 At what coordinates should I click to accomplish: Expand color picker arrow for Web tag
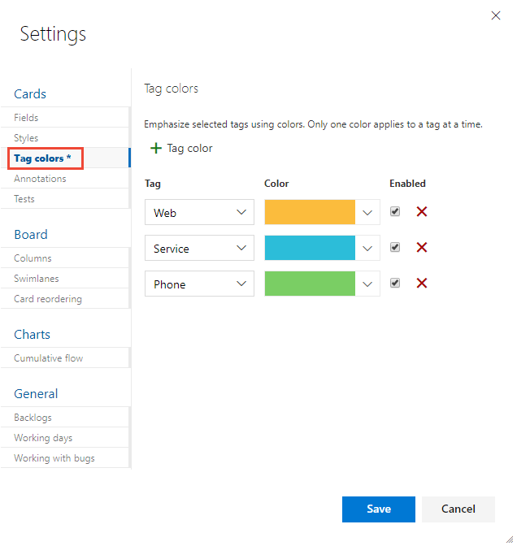pos(367,212)
